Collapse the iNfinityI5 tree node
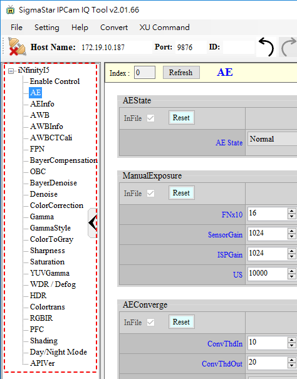Screen dimensions: 297x379 (x=11, y=71)
